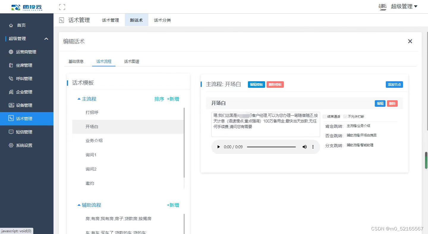Click the 坐席管理 sidebar icon
The height and width of the screenshot is (234, 428).
[11, 65]
